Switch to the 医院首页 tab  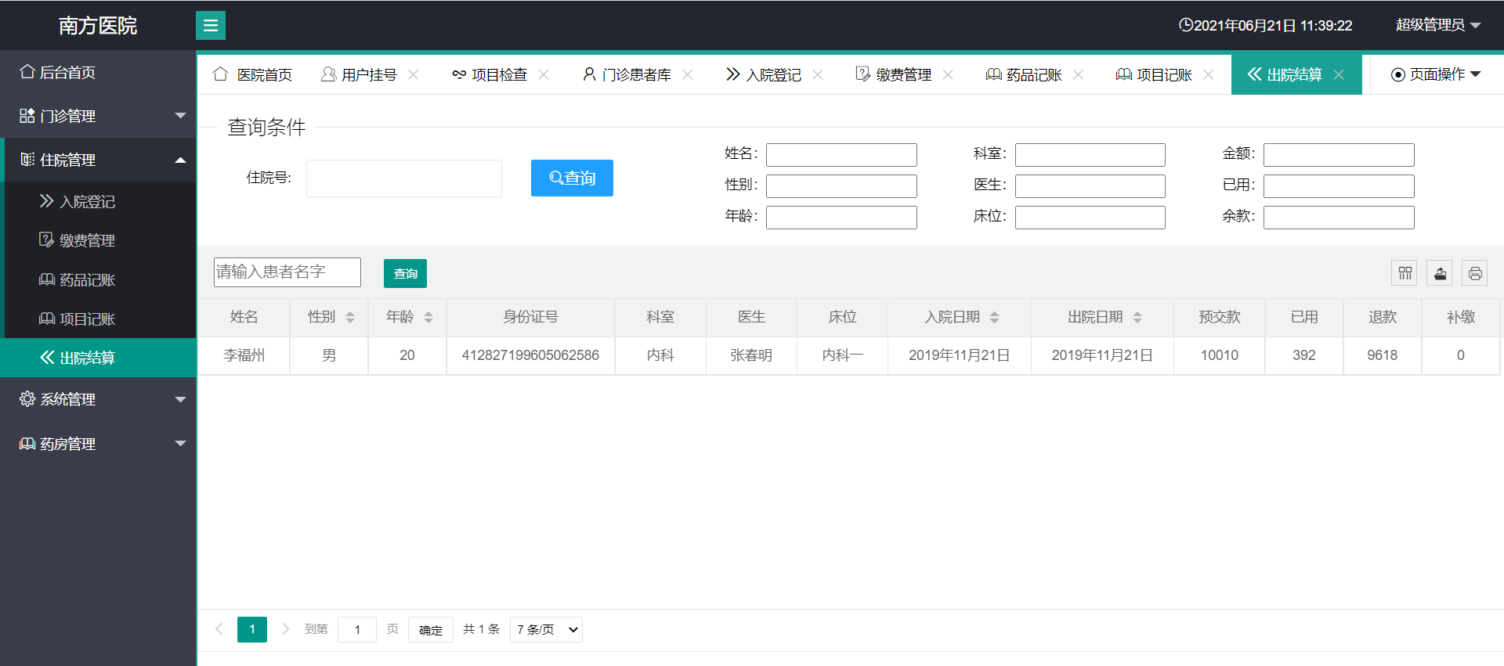(252, 74)
